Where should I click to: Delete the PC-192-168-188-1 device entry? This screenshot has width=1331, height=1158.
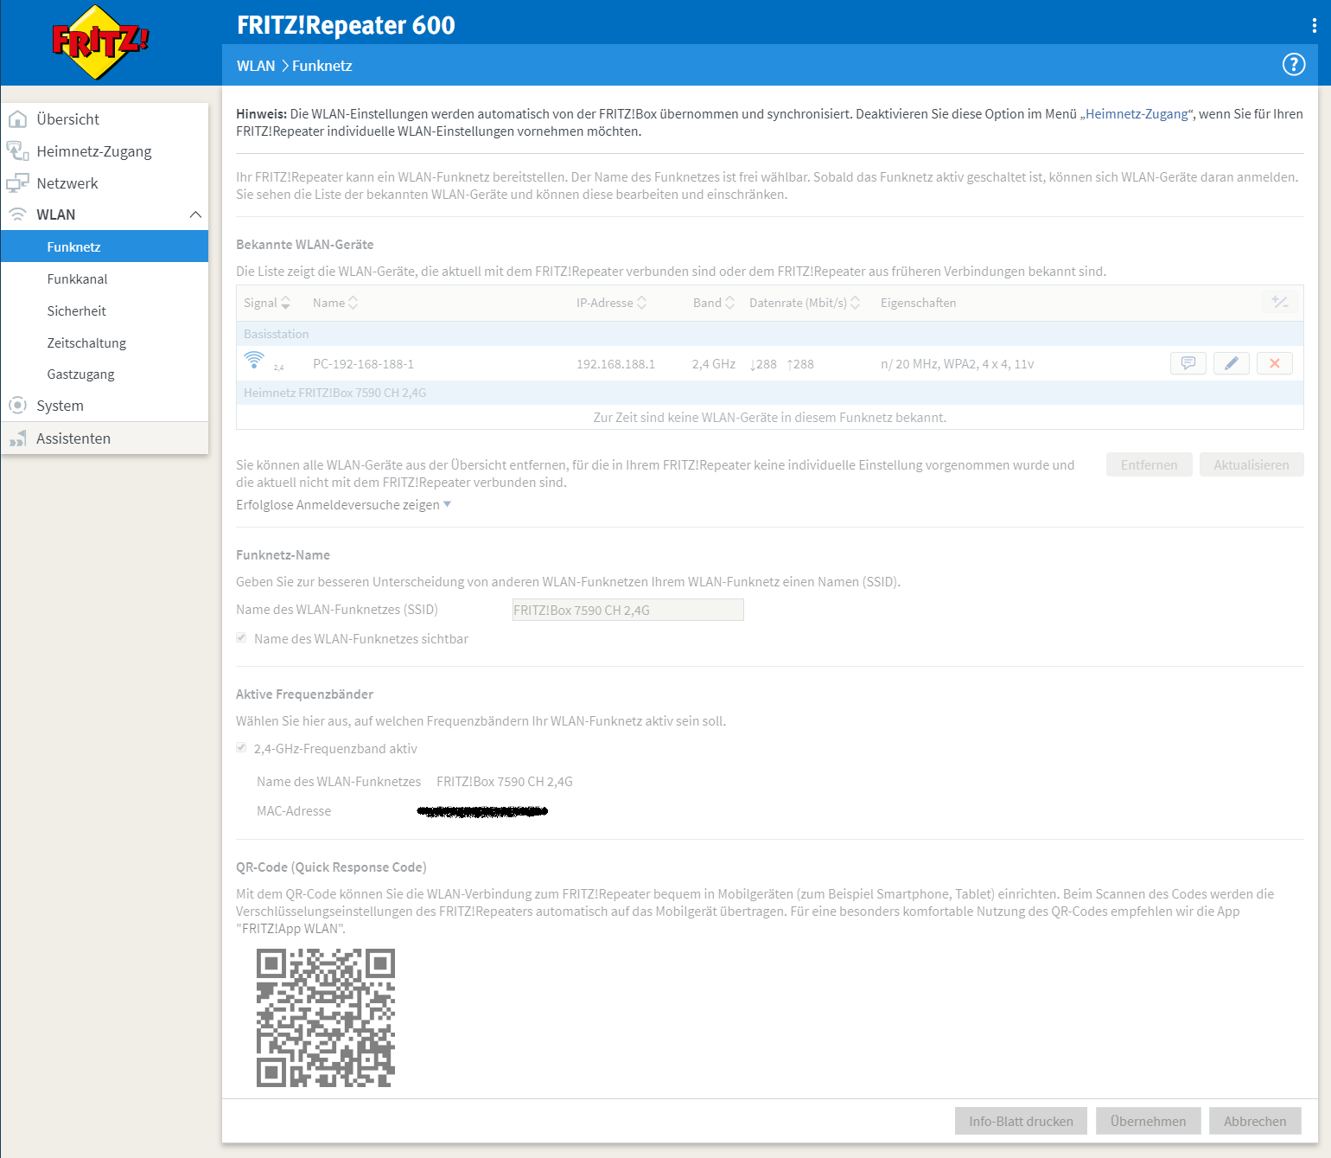1275,363
